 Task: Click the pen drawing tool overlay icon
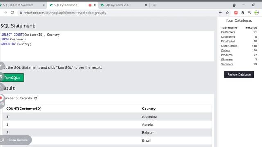click(1, 66)
